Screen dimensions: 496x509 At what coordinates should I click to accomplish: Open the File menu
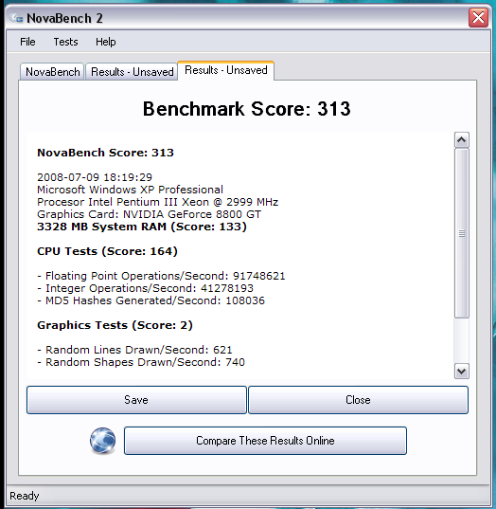coord(27,42)
